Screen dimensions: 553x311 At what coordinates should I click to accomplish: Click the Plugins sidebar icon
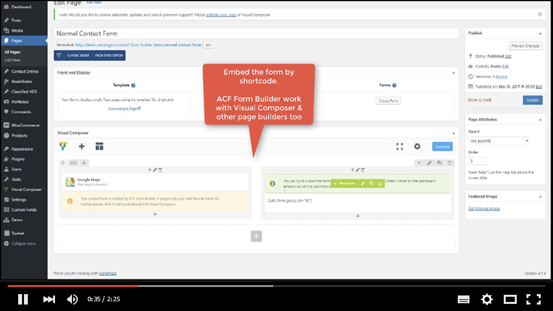[x=6, y=159]
